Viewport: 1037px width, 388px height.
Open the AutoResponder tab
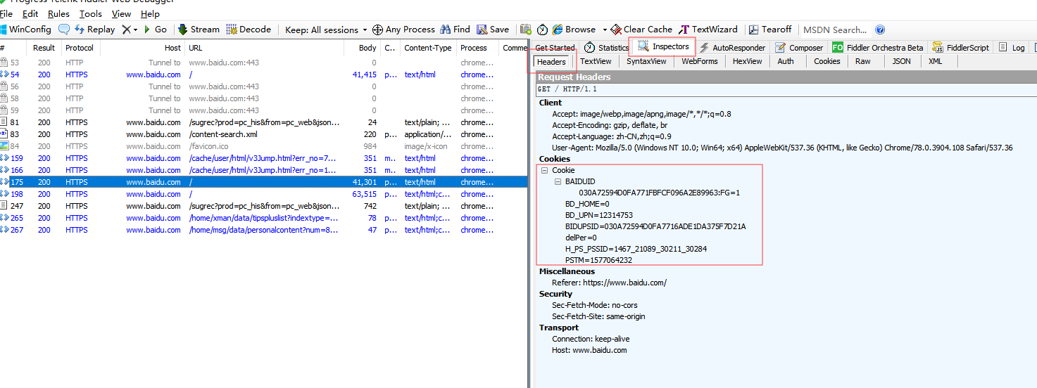tap(732, 48)
